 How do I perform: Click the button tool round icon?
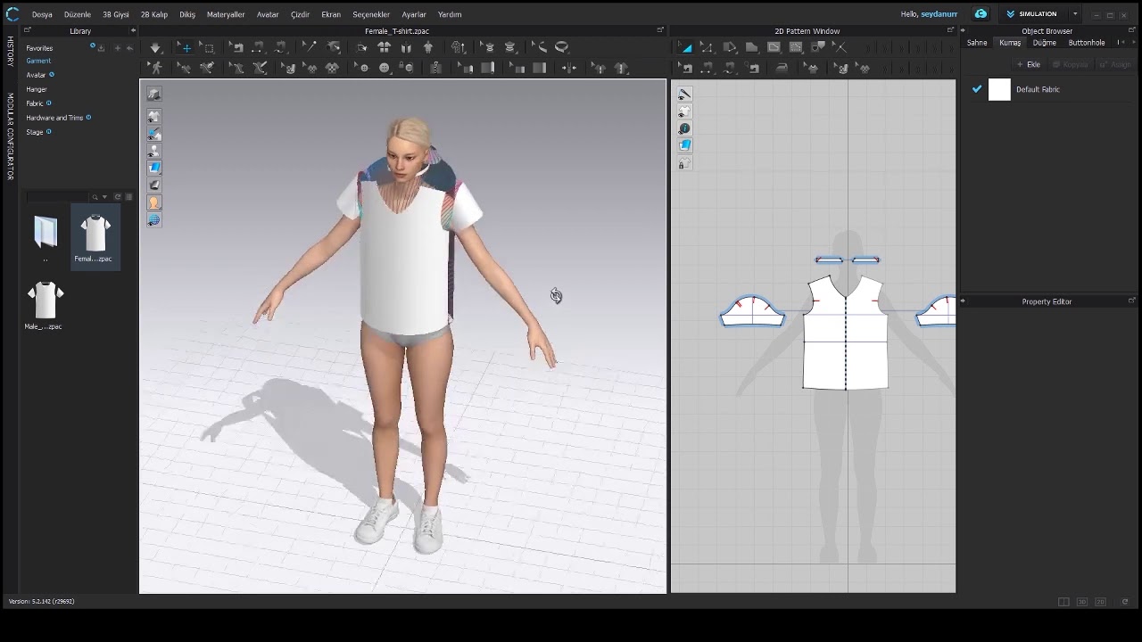(385, 68)
